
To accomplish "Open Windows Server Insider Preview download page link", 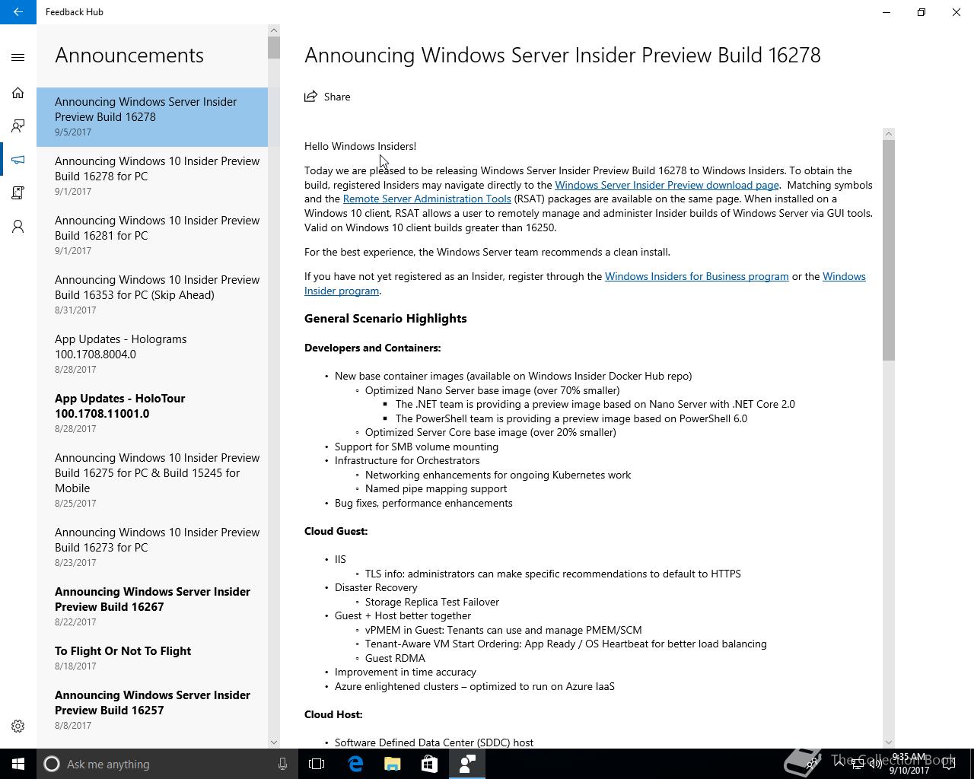I will pyautogui.click(x=667, y=185).
